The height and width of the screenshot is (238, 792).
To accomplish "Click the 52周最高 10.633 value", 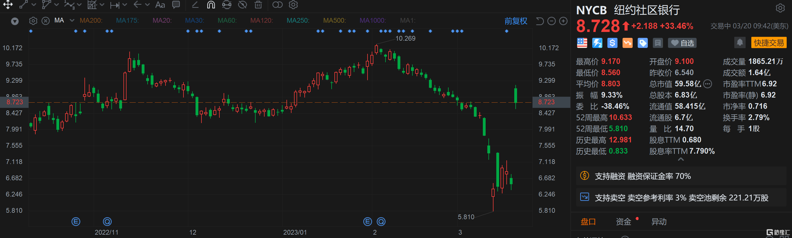I will point(620,117).
